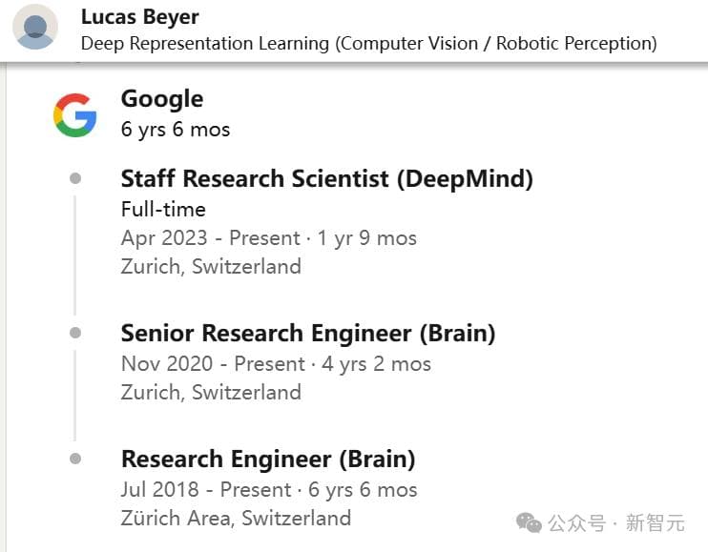Viewport: 708px width, 552px height.
Task: Click the 公众号 · 新智元 watermark text
Action: [616, 522]
